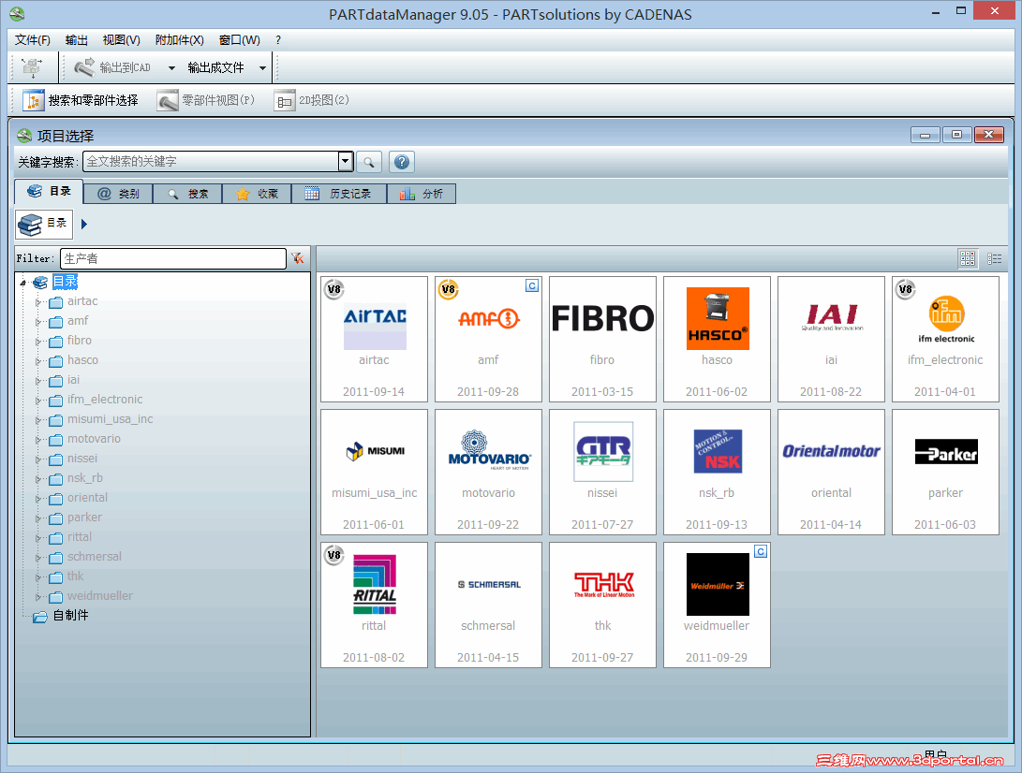
Task: Open the ? help menu
Action: point(278,39)
